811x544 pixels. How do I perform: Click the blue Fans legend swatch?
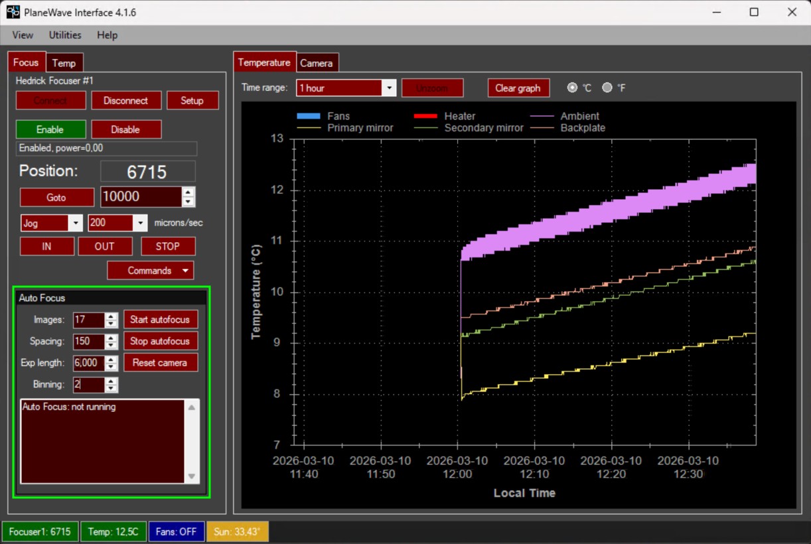point(308,116)
